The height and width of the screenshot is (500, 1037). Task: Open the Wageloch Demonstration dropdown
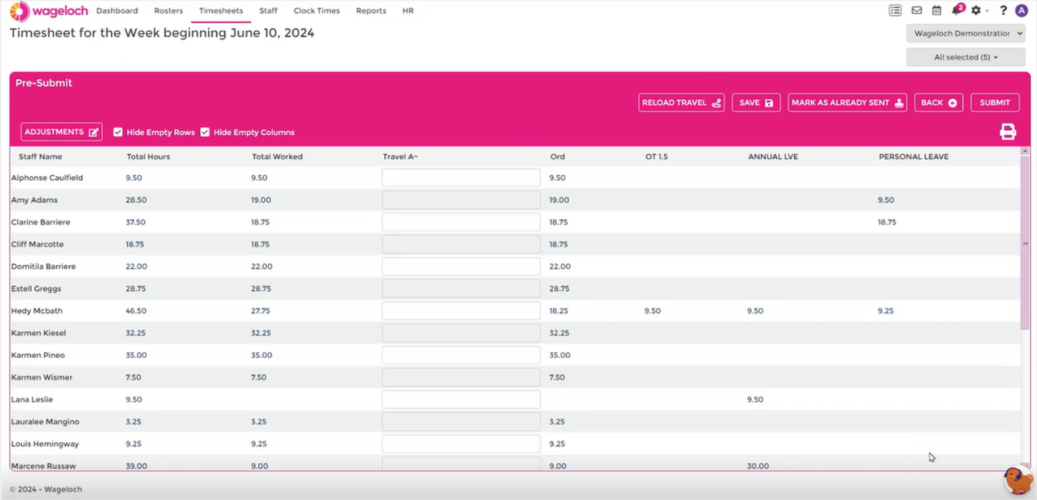(x=966, y=33)
